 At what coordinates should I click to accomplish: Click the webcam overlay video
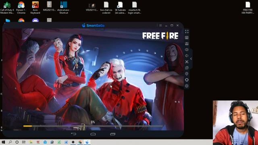pos(235,122)
